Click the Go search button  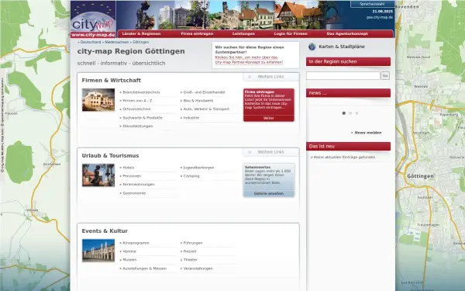pyautogui.click(x=385, y=76)
